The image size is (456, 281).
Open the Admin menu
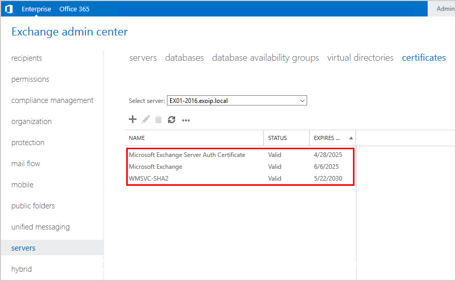(445, 9)
